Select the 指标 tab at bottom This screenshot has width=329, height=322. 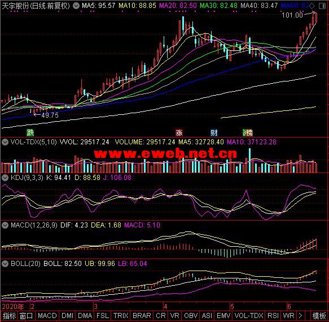click(9, 316)
